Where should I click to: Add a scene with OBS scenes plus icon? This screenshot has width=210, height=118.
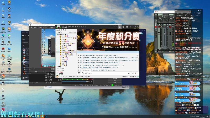coord(30,83)
